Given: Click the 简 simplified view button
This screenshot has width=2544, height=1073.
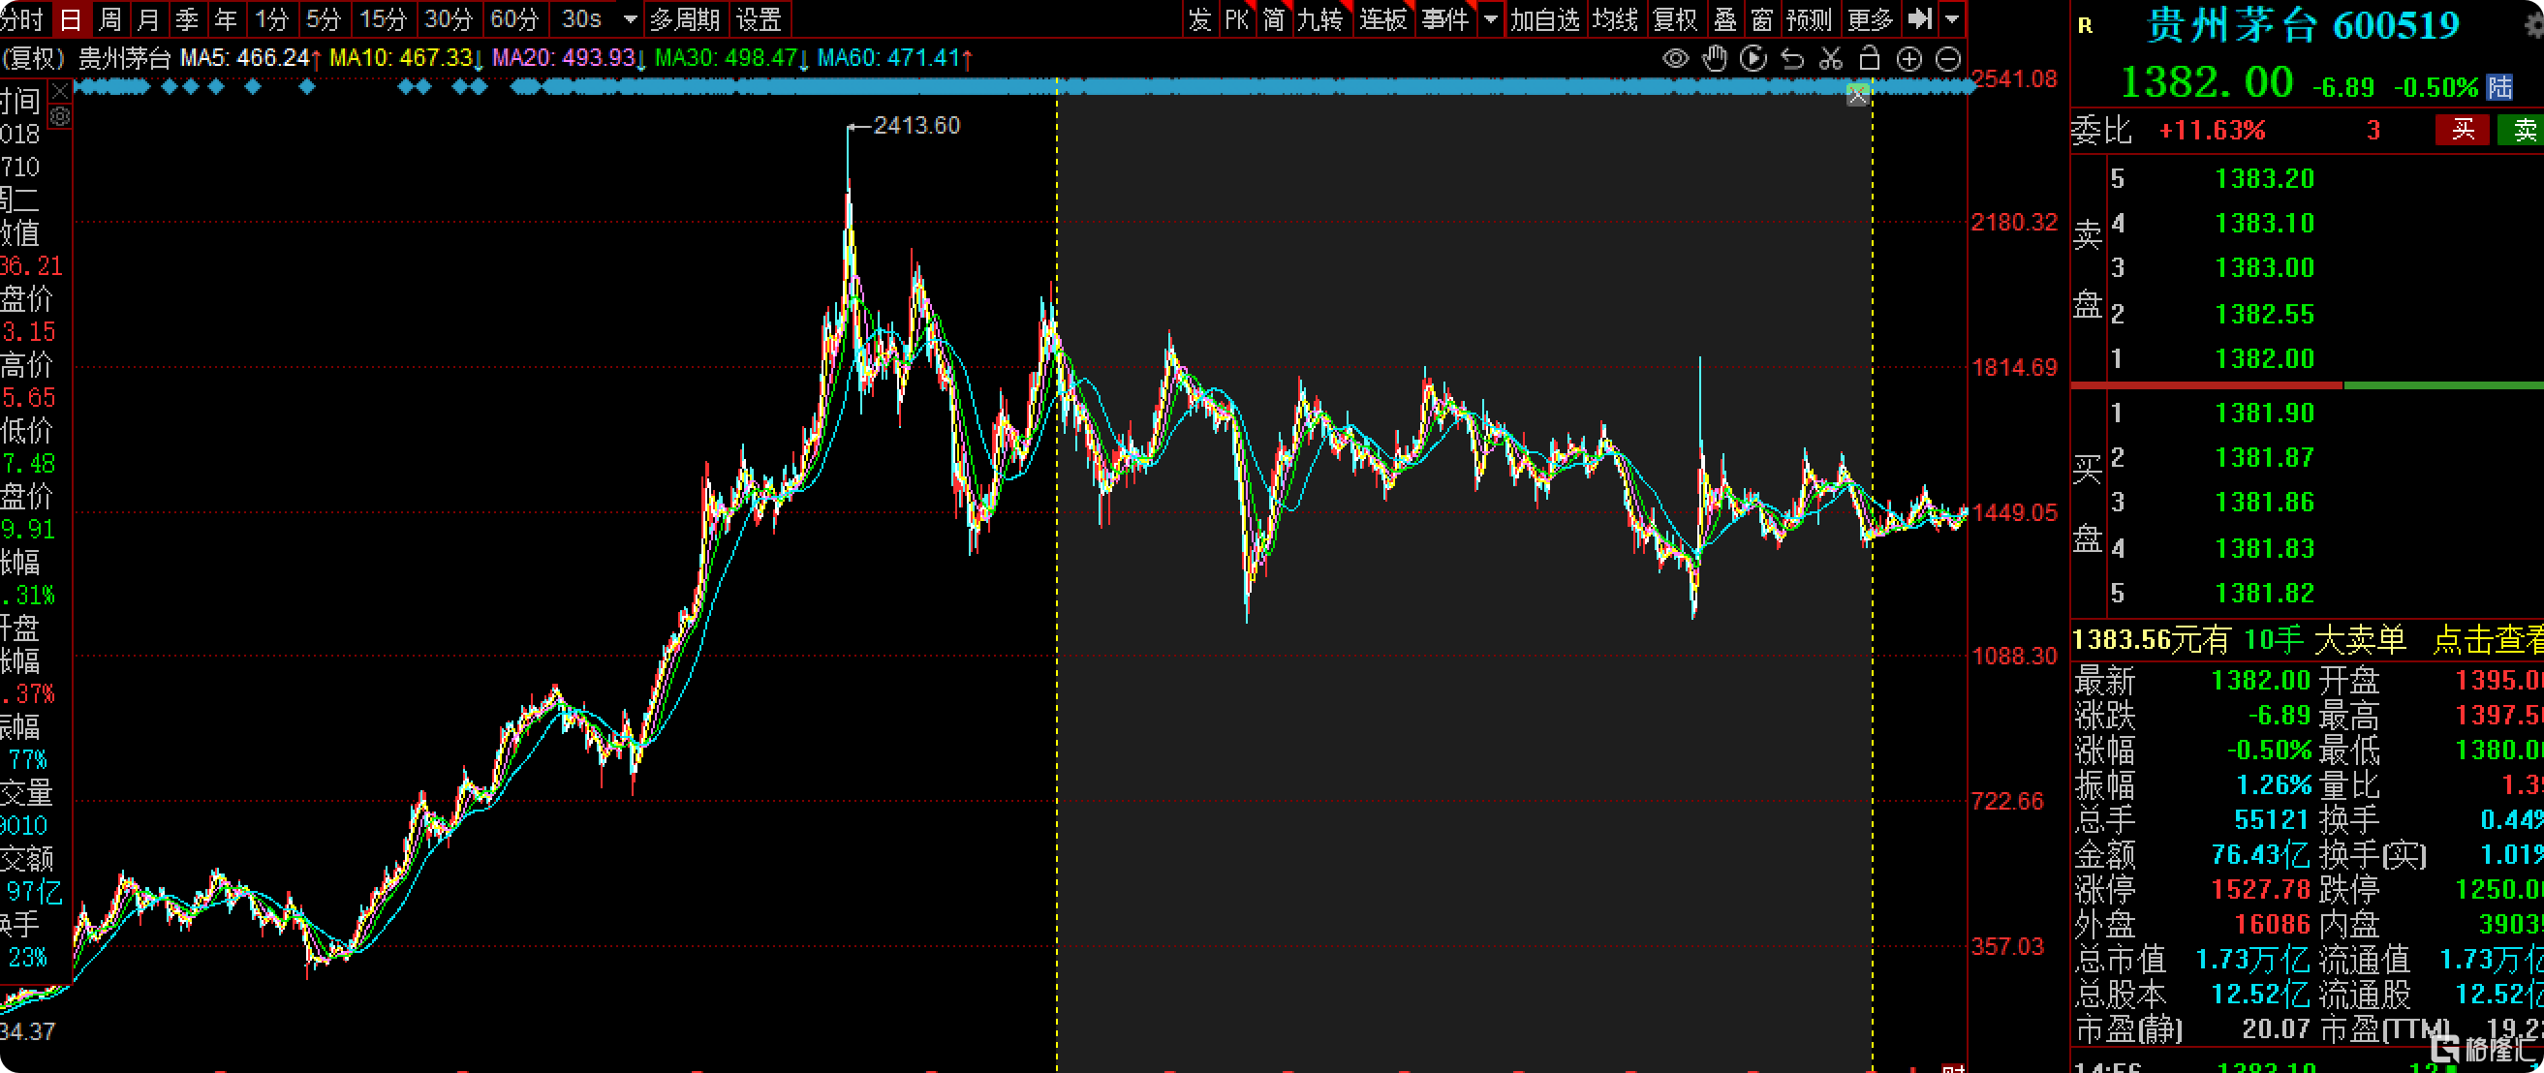Looking at the screenshot, I should [x=1274, y=18].
